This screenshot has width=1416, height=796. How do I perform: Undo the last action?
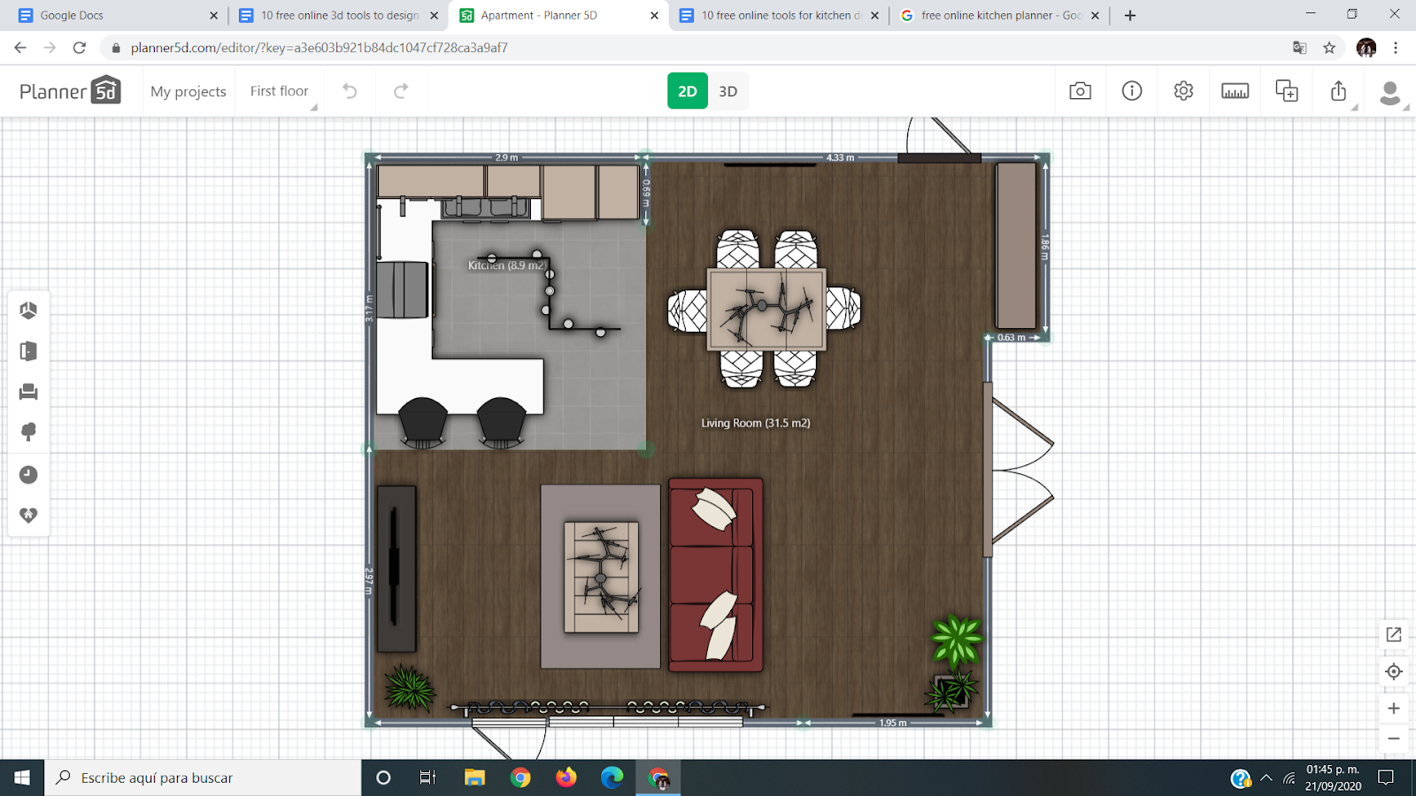tap(350, 91)
